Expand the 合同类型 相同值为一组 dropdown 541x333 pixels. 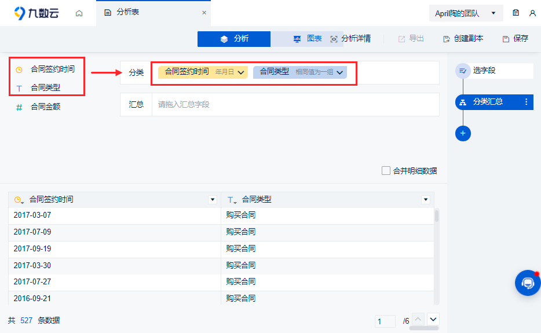pyautogui.click(x=339, y=72)
